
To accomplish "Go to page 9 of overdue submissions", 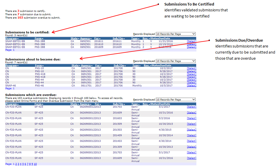I will coord(32,164).
